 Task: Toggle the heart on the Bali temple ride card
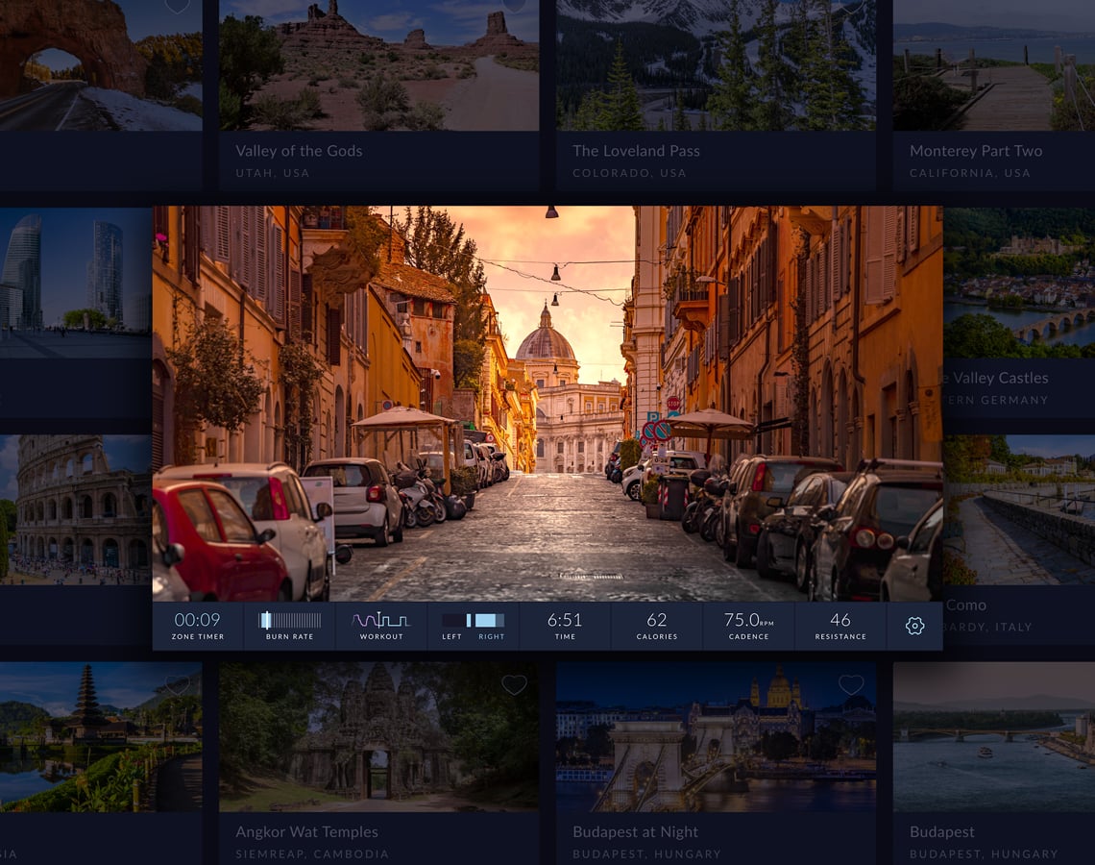[x=178, y=684]
